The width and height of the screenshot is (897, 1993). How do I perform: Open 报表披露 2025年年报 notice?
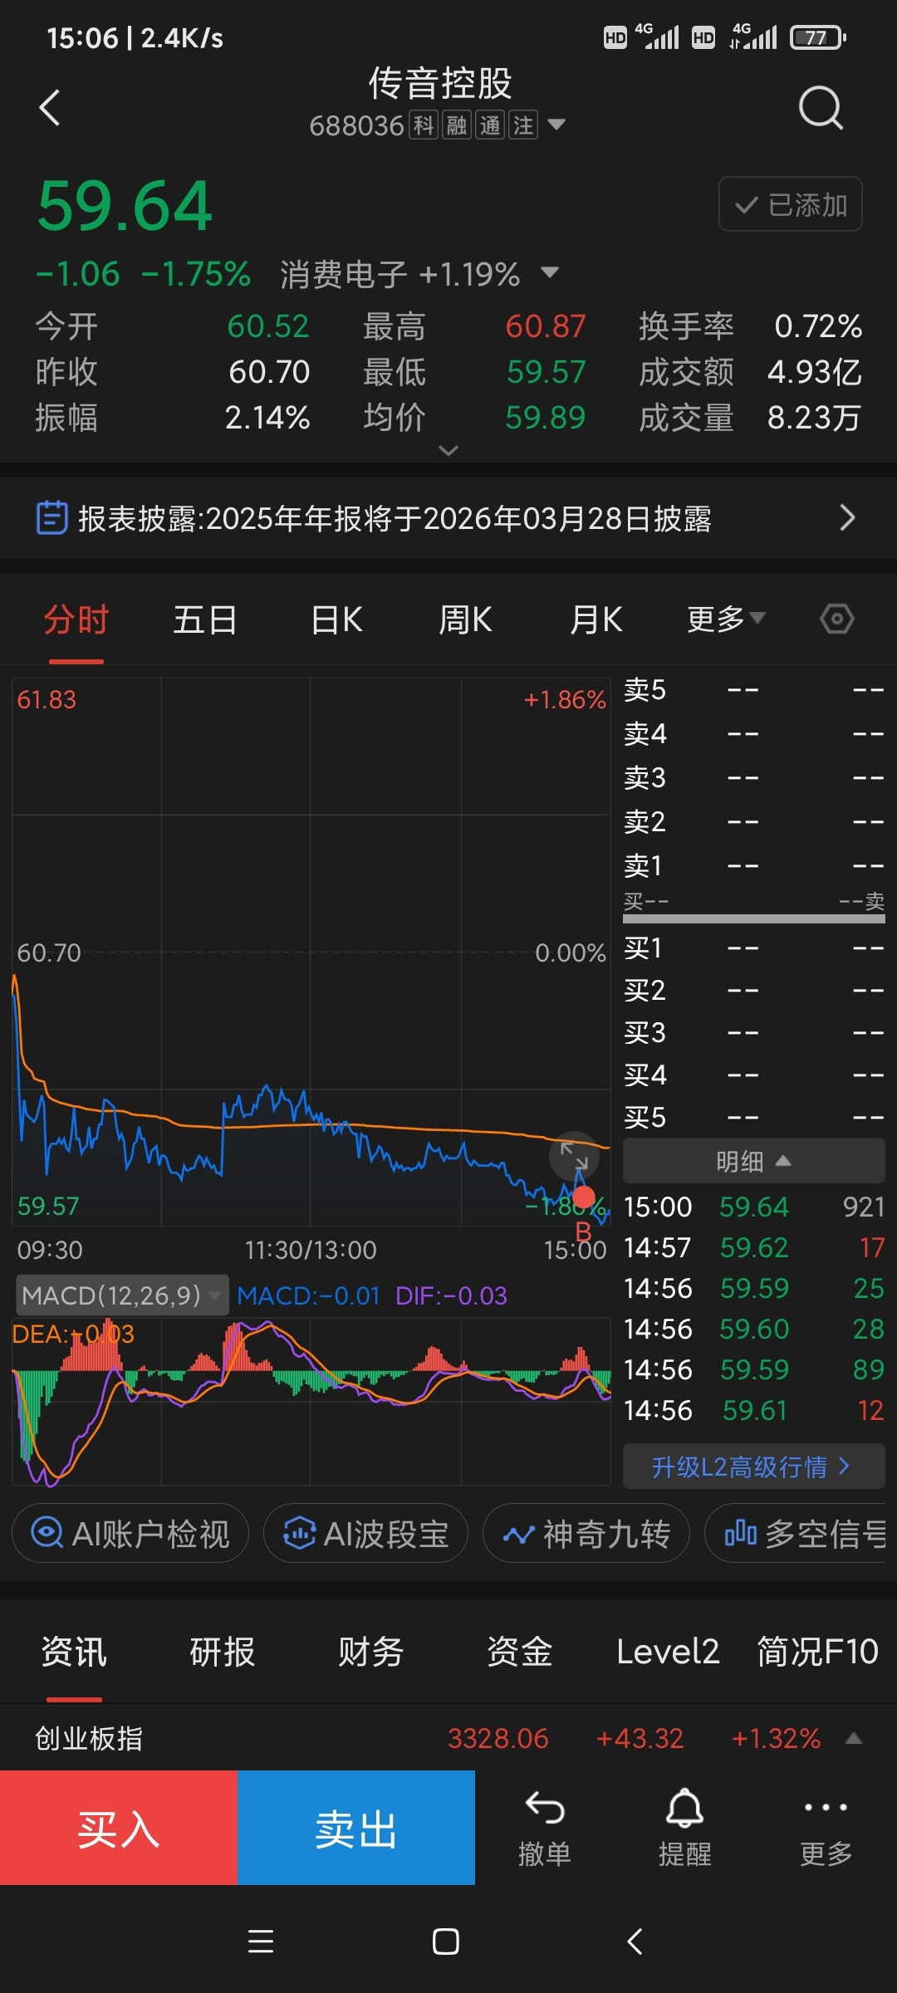448,518
